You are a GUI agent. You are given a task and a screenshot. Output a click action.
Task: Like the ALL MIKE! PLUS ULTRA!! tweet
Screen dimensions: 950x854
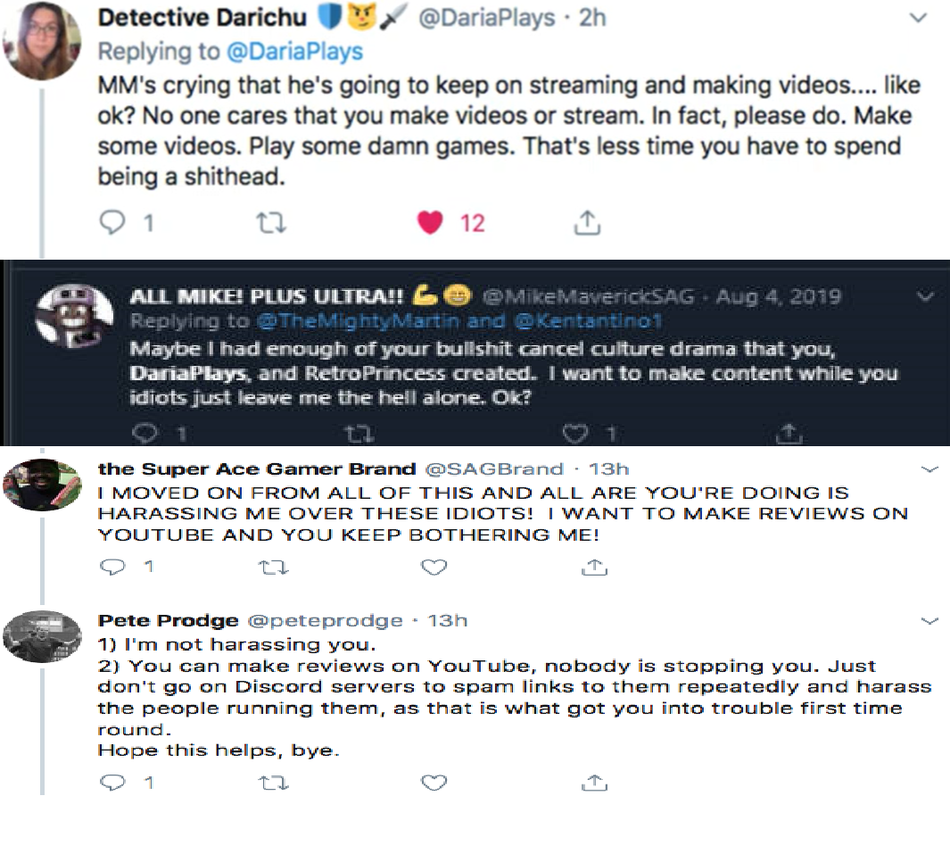point(575,434)
